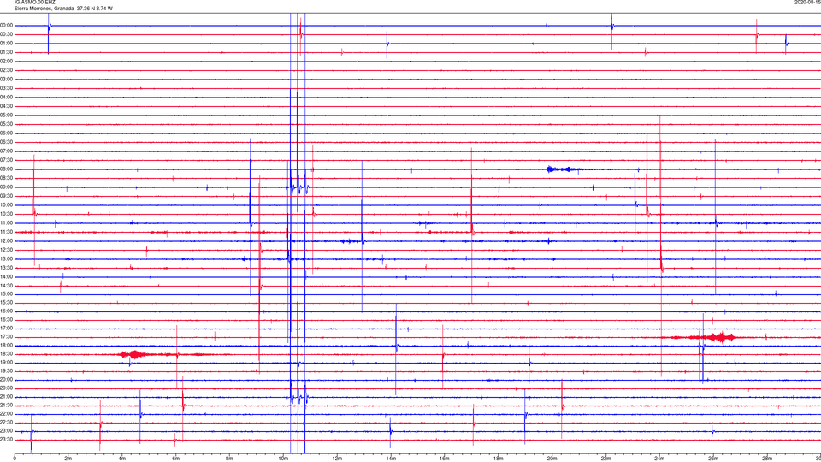This screenshot has height=462, width=821.
Task: Select the 06:30 trace time label
Action: pyautogui.click(x=7, y=142)
